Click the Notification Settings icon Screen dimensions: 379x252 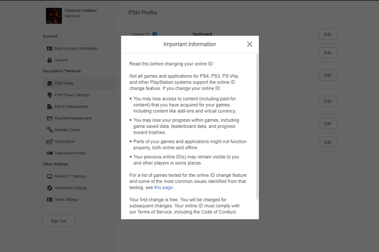(50, 188)
